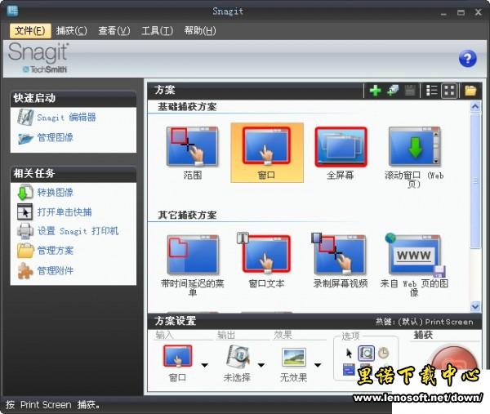Click the profiles list scrollbar thumb
This screenshot has height=414, width=490.
(x=475, y=180)
